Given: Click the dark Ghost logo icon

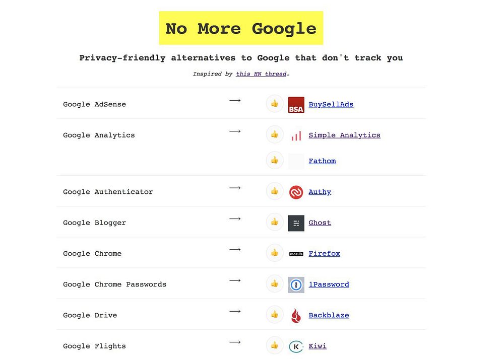Looking at the screenshot, I should pos(296,223).
